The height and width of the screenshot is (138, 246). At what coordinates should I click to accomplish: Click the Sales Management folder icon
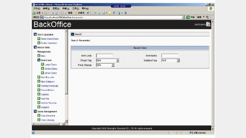coord(35,112)
